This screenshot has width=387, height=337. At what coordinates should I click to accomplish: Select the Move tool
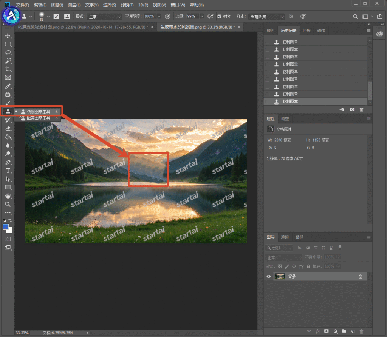(8, 36)
